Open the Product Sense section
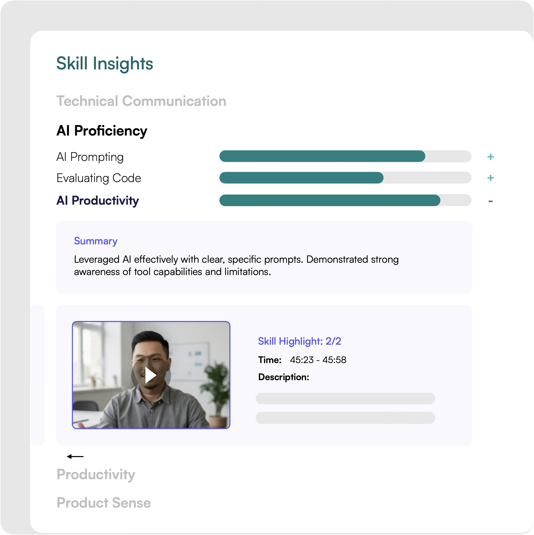 pyautogui.click(x=104, y=503)
